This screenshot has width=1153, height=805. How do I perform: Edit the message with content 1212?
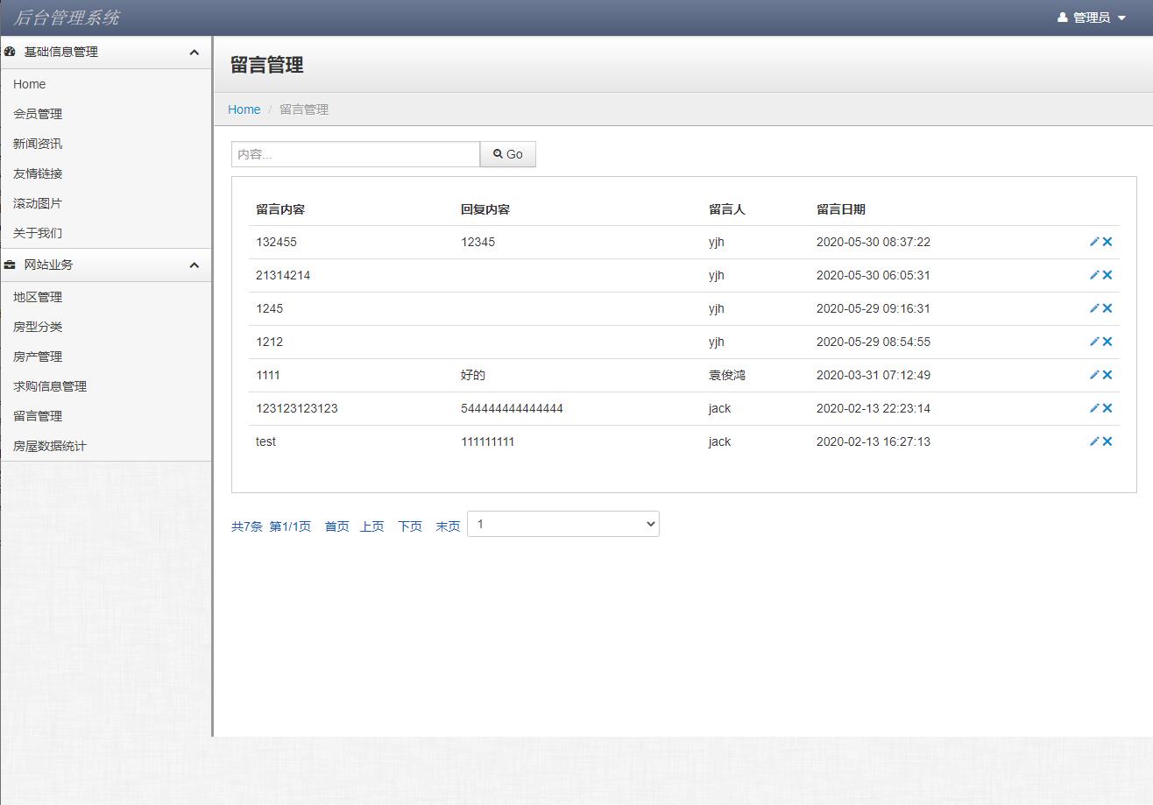click(1093, 342)
